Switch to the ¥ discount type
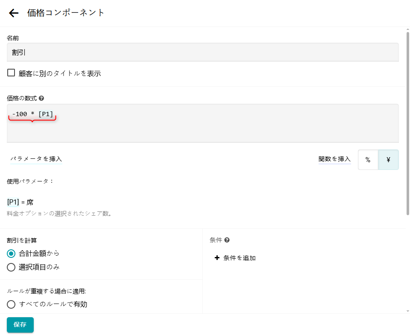The height and width of the screenshot is (336, 410). 388,160
